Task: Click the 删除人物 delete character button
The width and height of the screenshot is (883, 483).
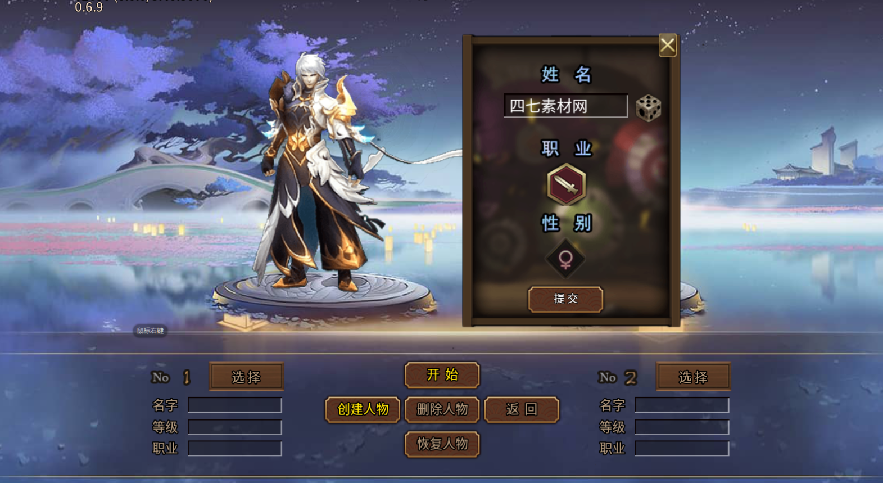Action: [442, 409]
